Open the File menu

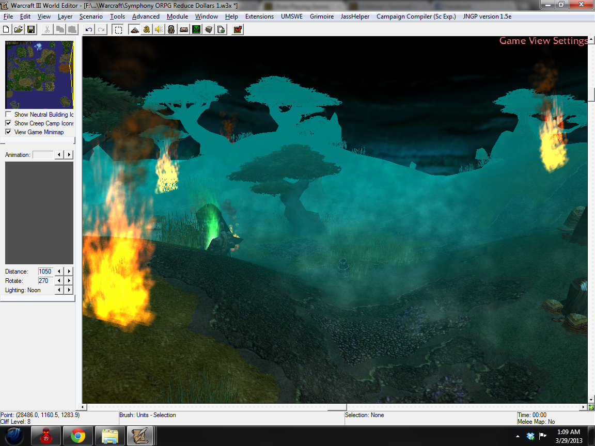coord(8,17)
